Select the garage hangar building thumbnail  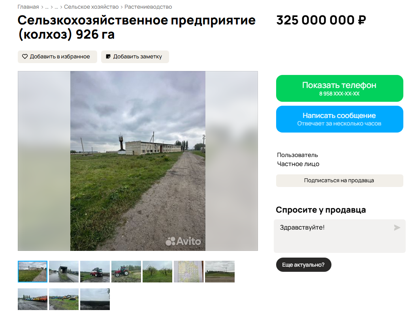click(x=64, y=271)
